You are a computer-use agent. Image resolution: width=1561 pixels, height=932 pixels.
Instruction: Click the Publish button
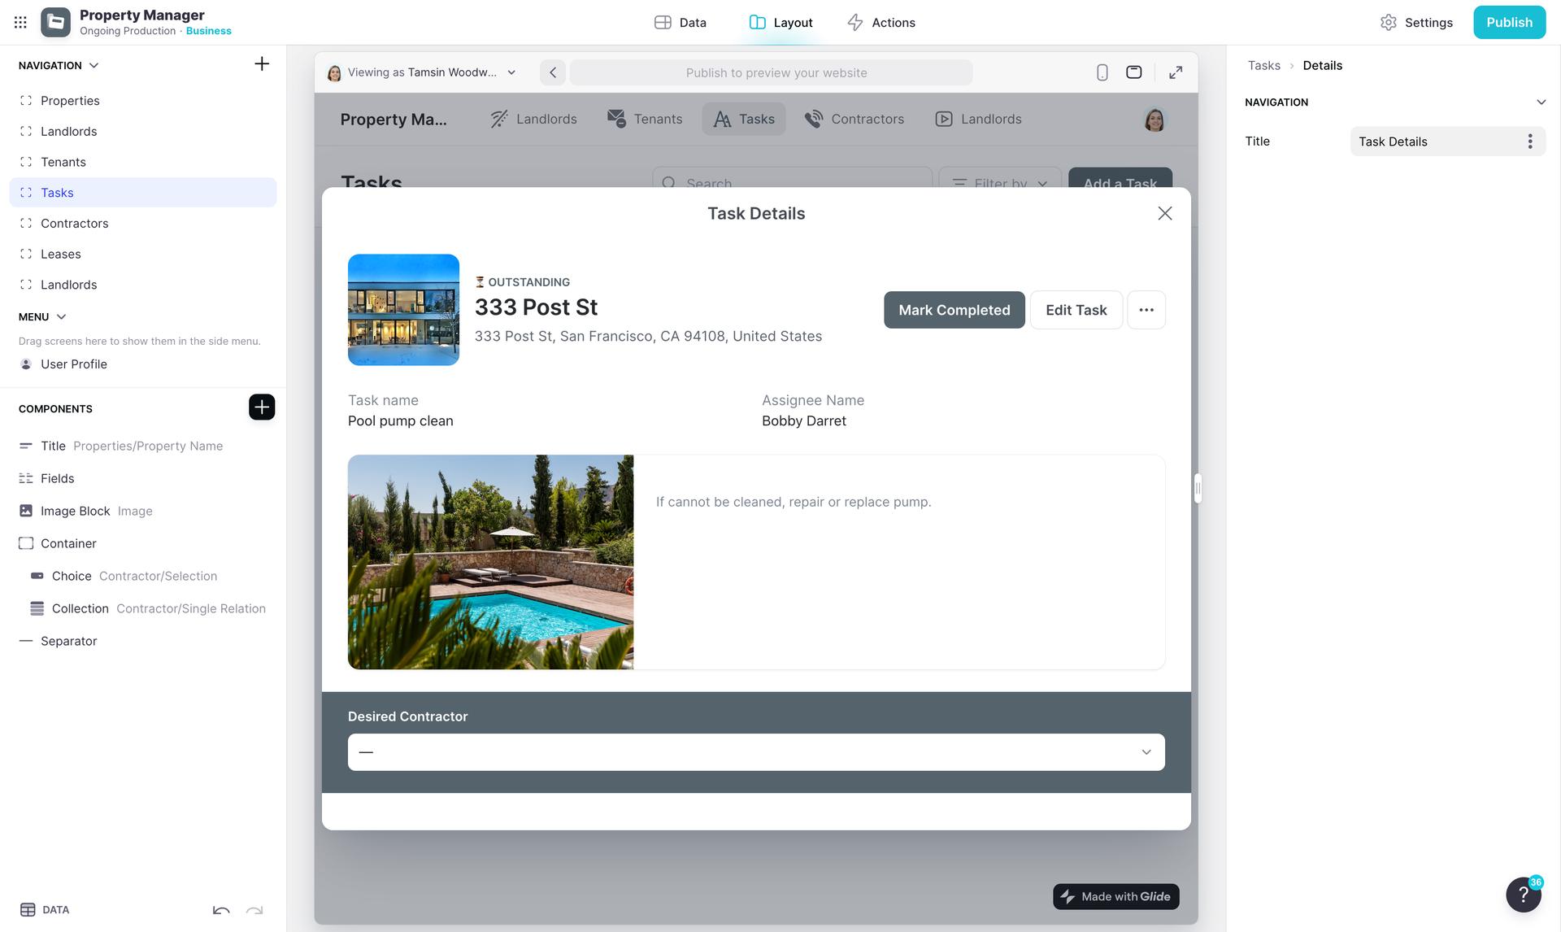click(x=1509, y=23)
